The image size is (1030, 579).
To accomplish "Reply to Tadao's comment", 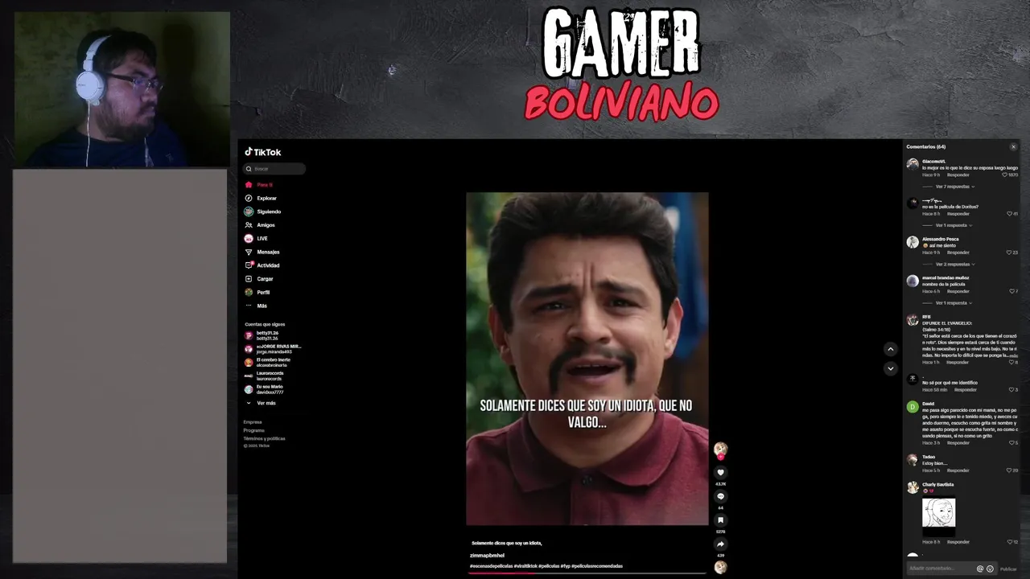I will tap(958, 470).
